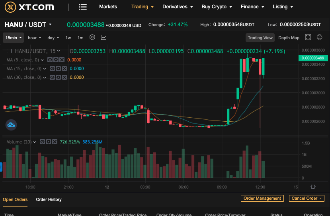Remove the MA 30 indicator
330x216 pixels.
coord(64,77)
